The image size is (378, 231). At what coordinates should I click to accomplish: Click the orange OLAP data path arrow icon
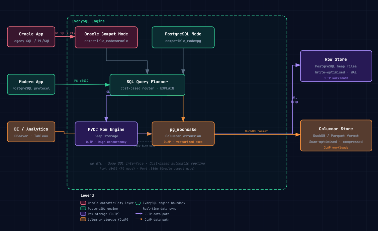tap(139, 219)
